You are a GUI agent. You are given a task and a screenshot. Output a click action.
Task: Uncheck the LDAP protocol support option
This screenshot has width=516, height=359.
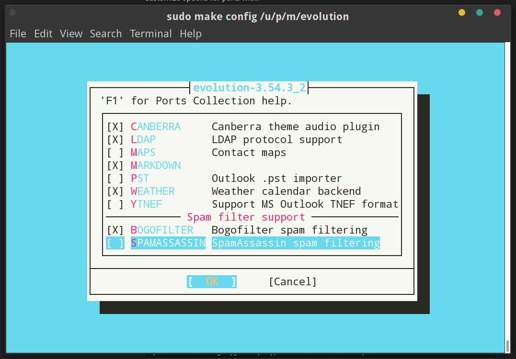tap(115, 139)
